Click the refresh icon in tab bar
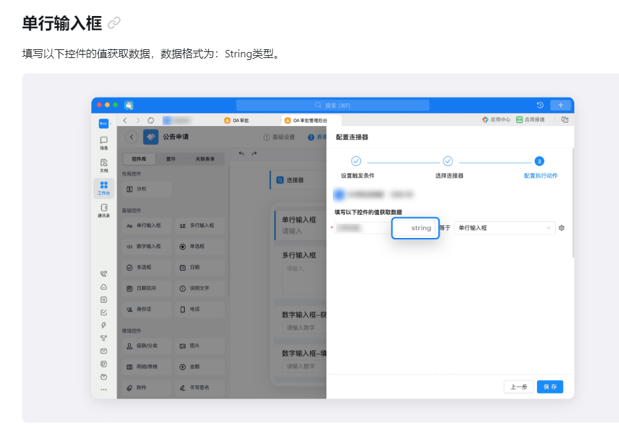The height and width of the screenshot is (428, 619). coord(151,120)
